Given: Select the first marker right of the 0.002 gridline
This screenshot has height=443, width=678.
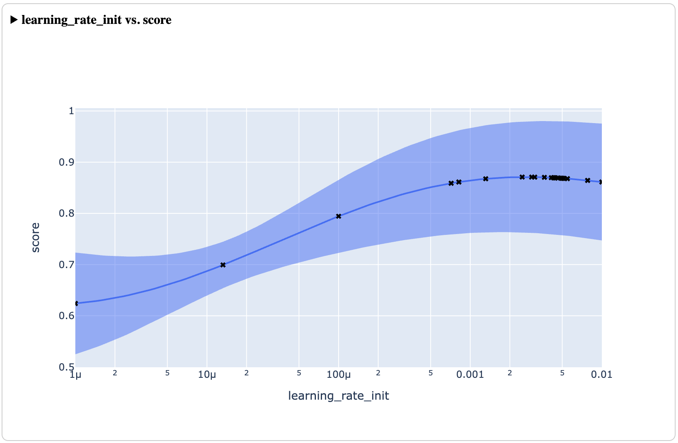Looking at the screenshot, I should click(x=522, y=177).
